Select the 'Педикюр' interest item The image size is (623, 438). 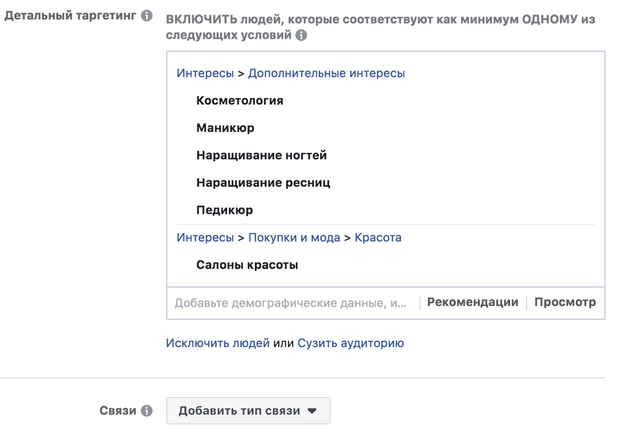tap(224, 210)
